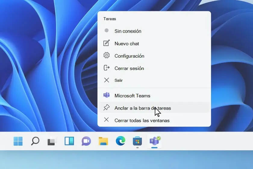Launch Microsoft Edge from the taskbar
Image resolution: width=253 pixels, height=169 pixels.
[x=120, y=141]
